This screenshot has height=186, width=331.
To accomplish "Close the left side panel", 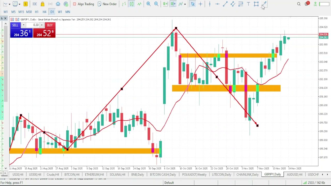I will point(5,18).
